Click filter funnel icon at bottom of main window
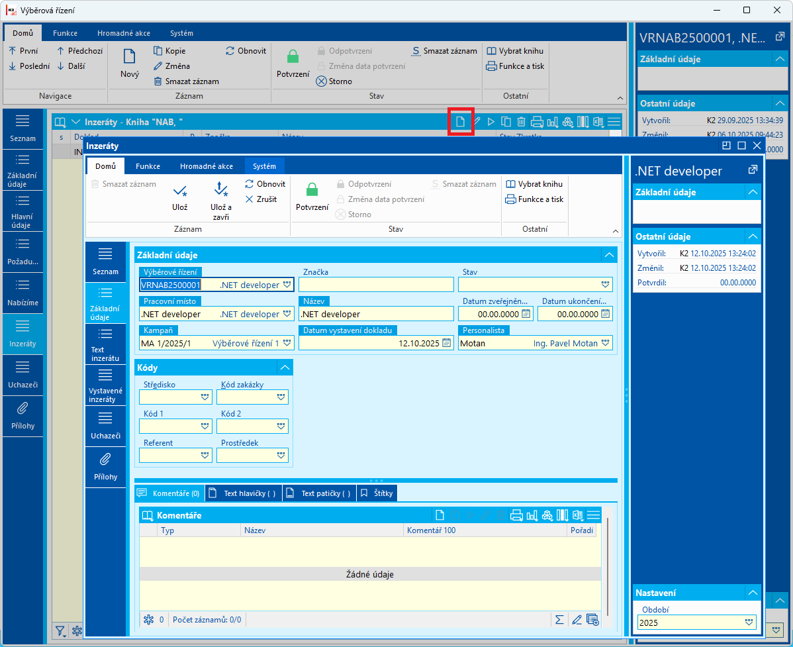793x647 pixels. [60, 631]
